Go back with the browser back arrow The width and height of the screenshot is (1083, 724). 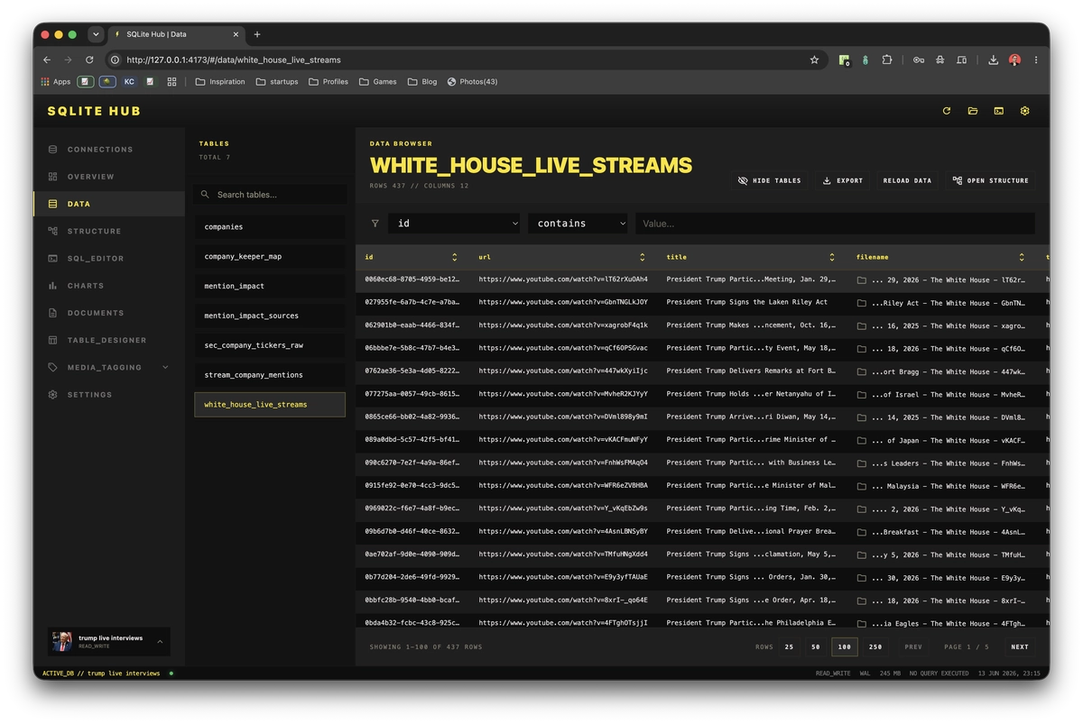coord(47,60)
